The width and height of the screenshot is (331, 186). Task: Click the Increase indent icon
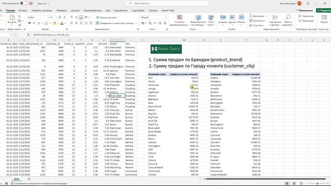(91, 23)
